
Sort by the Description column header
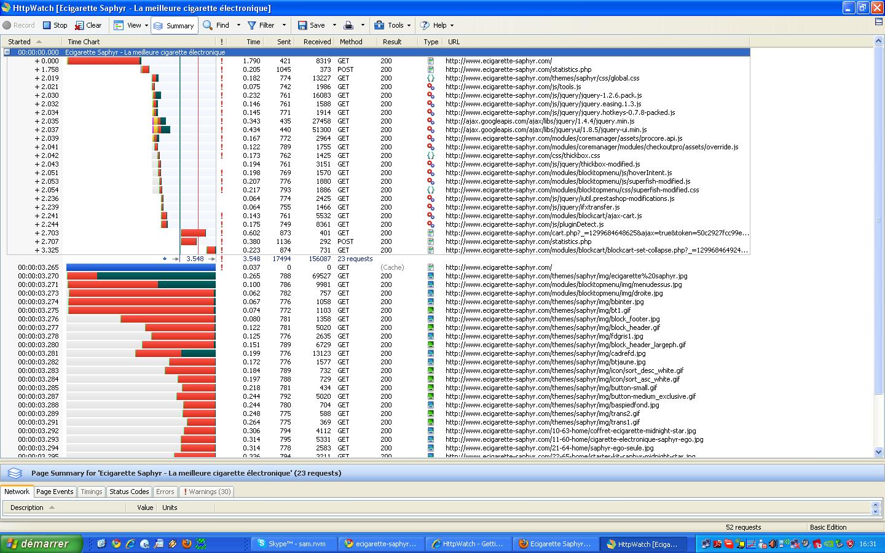point(65,508)
